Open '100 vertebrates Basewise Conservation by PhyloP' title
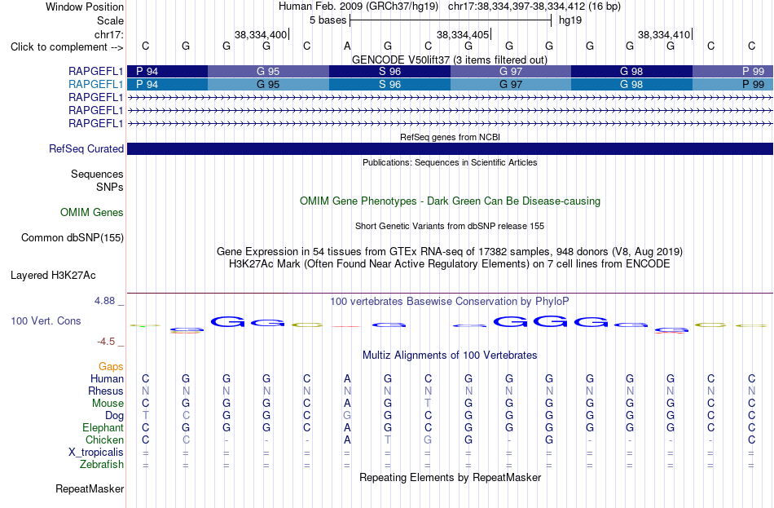 (x=450, y=302)
